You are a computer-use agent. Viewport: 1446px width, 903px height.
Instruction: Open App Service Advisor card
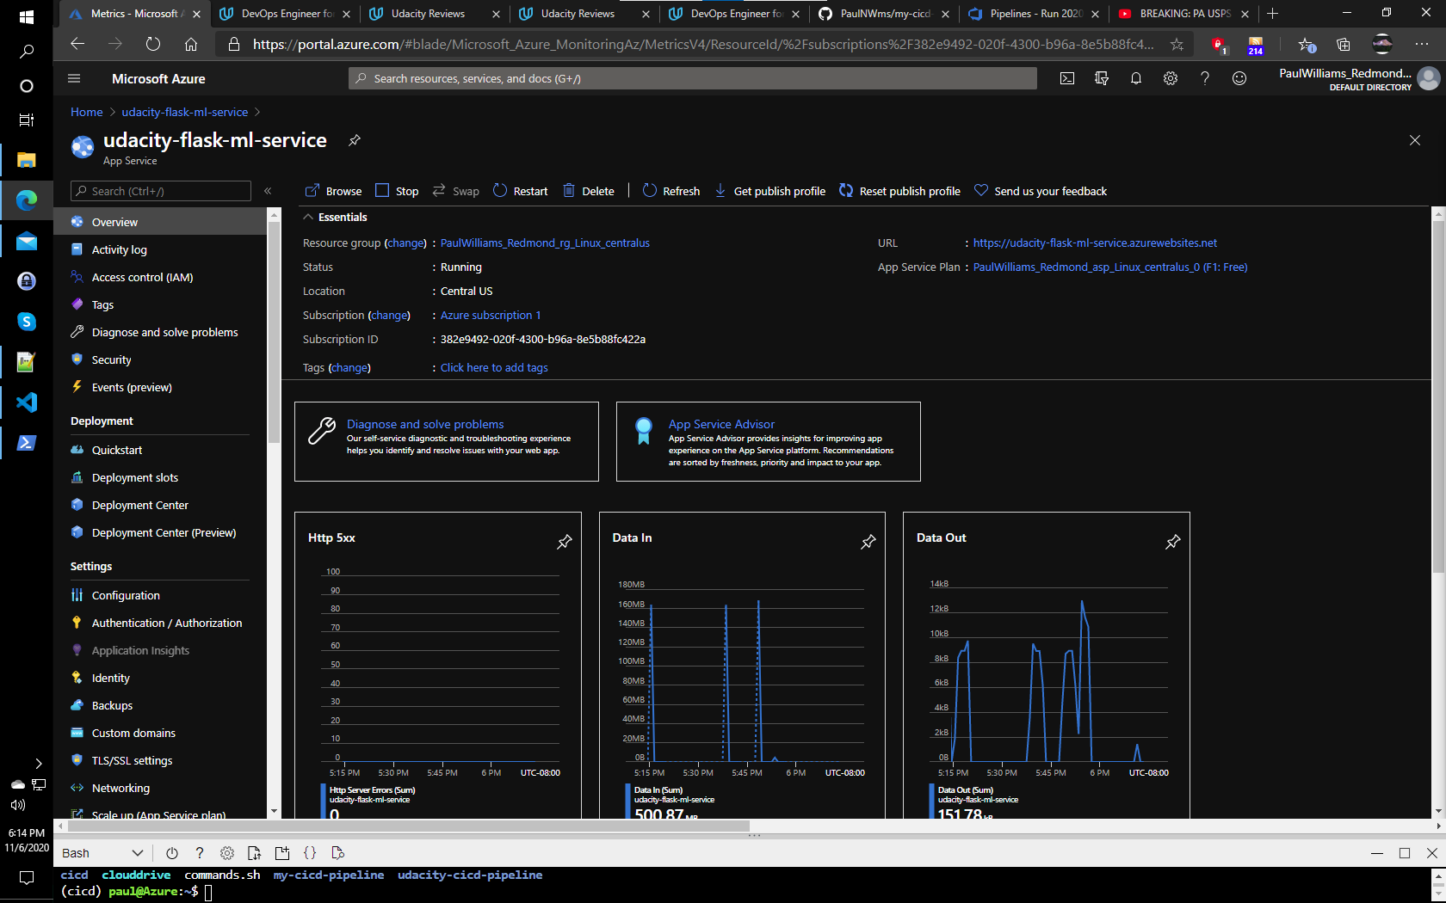pos(769,441)
